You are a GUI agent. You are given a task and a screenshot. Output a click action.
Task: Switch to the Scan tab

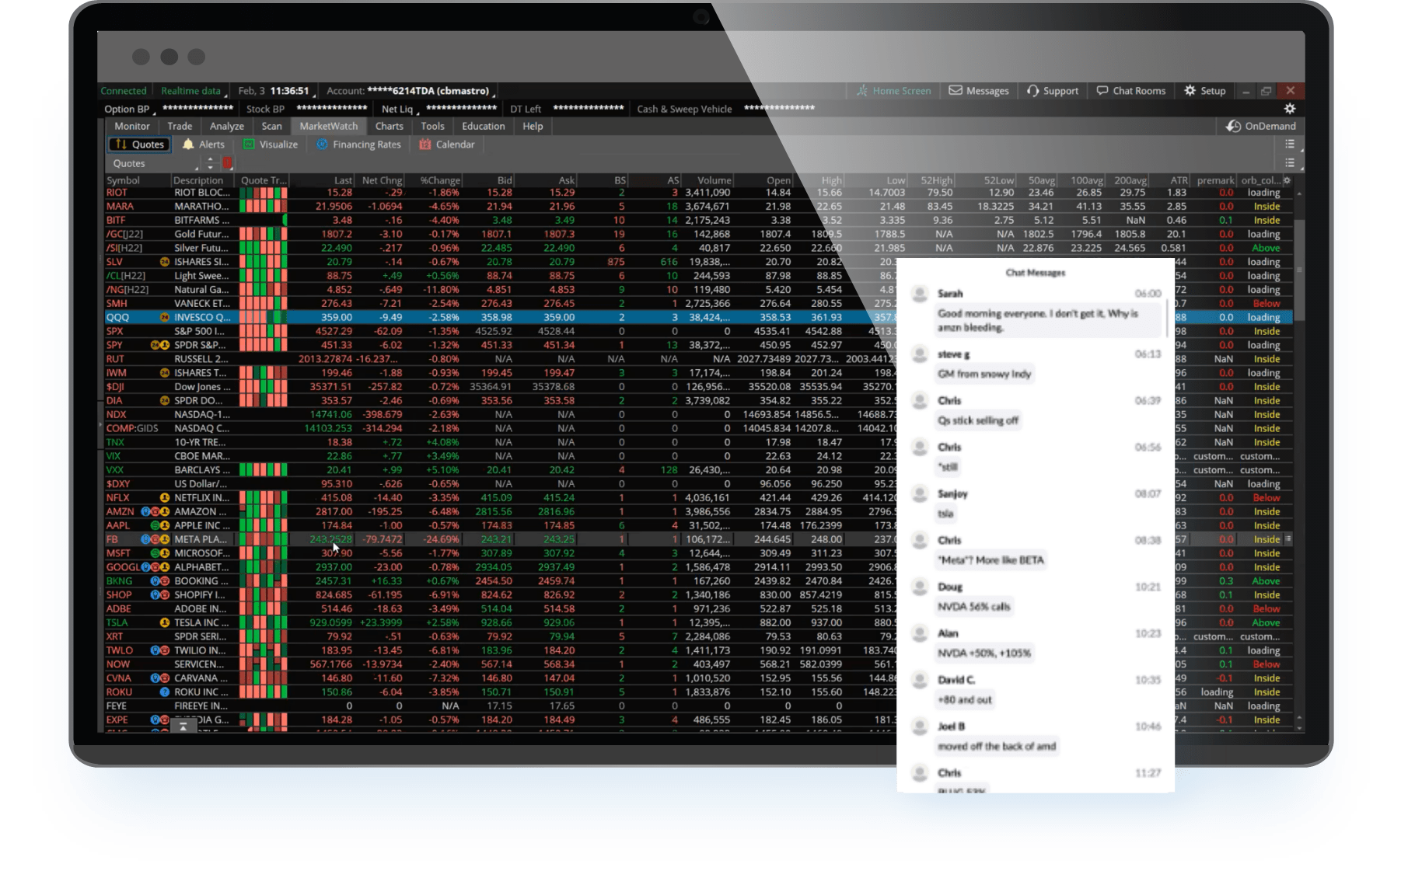272,126
